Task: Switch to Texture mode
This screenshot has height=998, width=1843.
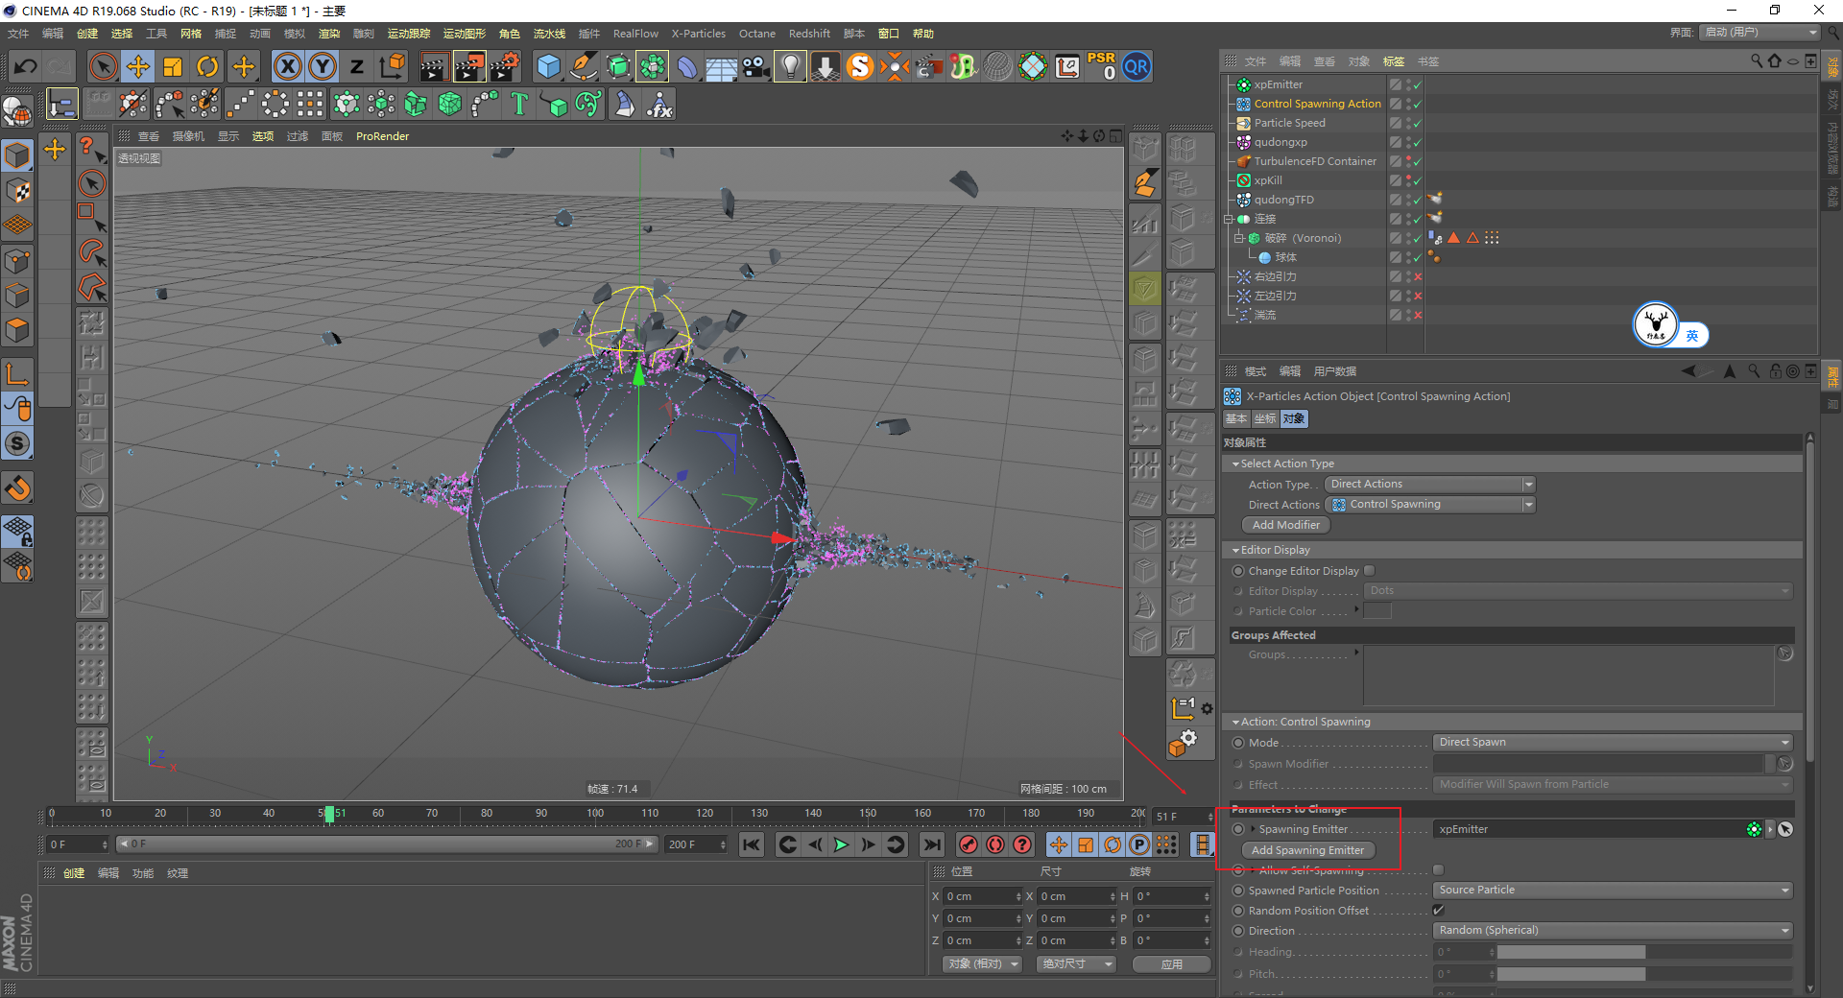Action: coord(18,190)
